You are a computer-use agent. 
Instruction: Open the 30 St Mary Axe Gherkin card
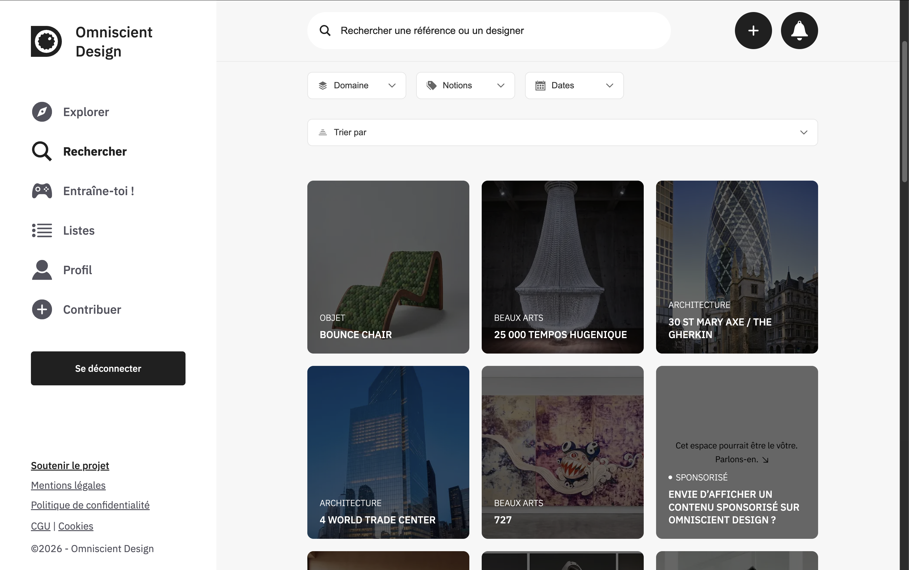(x=737, y=267)
